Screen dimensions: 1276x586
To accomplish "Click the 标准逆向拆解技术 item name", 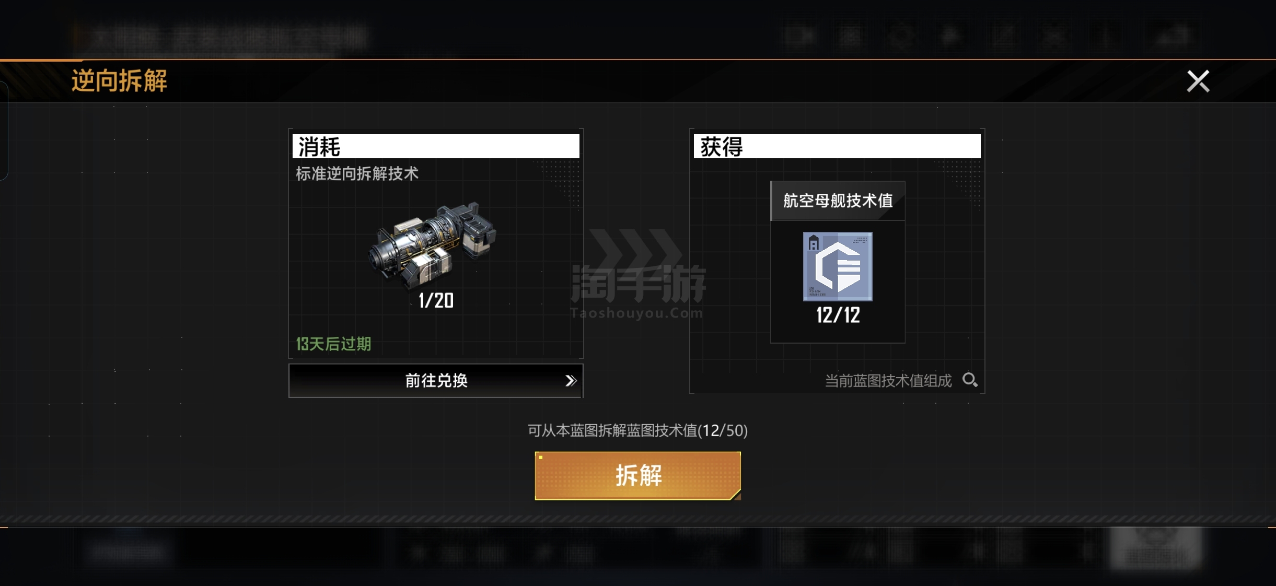I will point(357,173).
